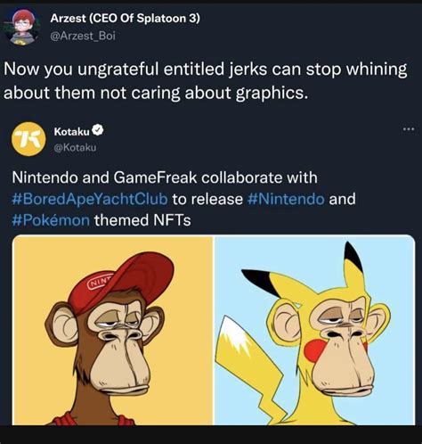Open the #Nintendo hashtag link

286,199
